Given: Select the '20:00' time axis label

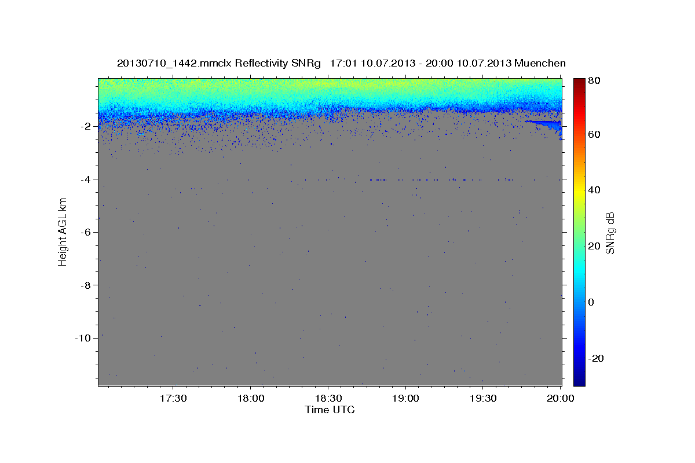Looking at the screenshot, I should click(560, 399).
